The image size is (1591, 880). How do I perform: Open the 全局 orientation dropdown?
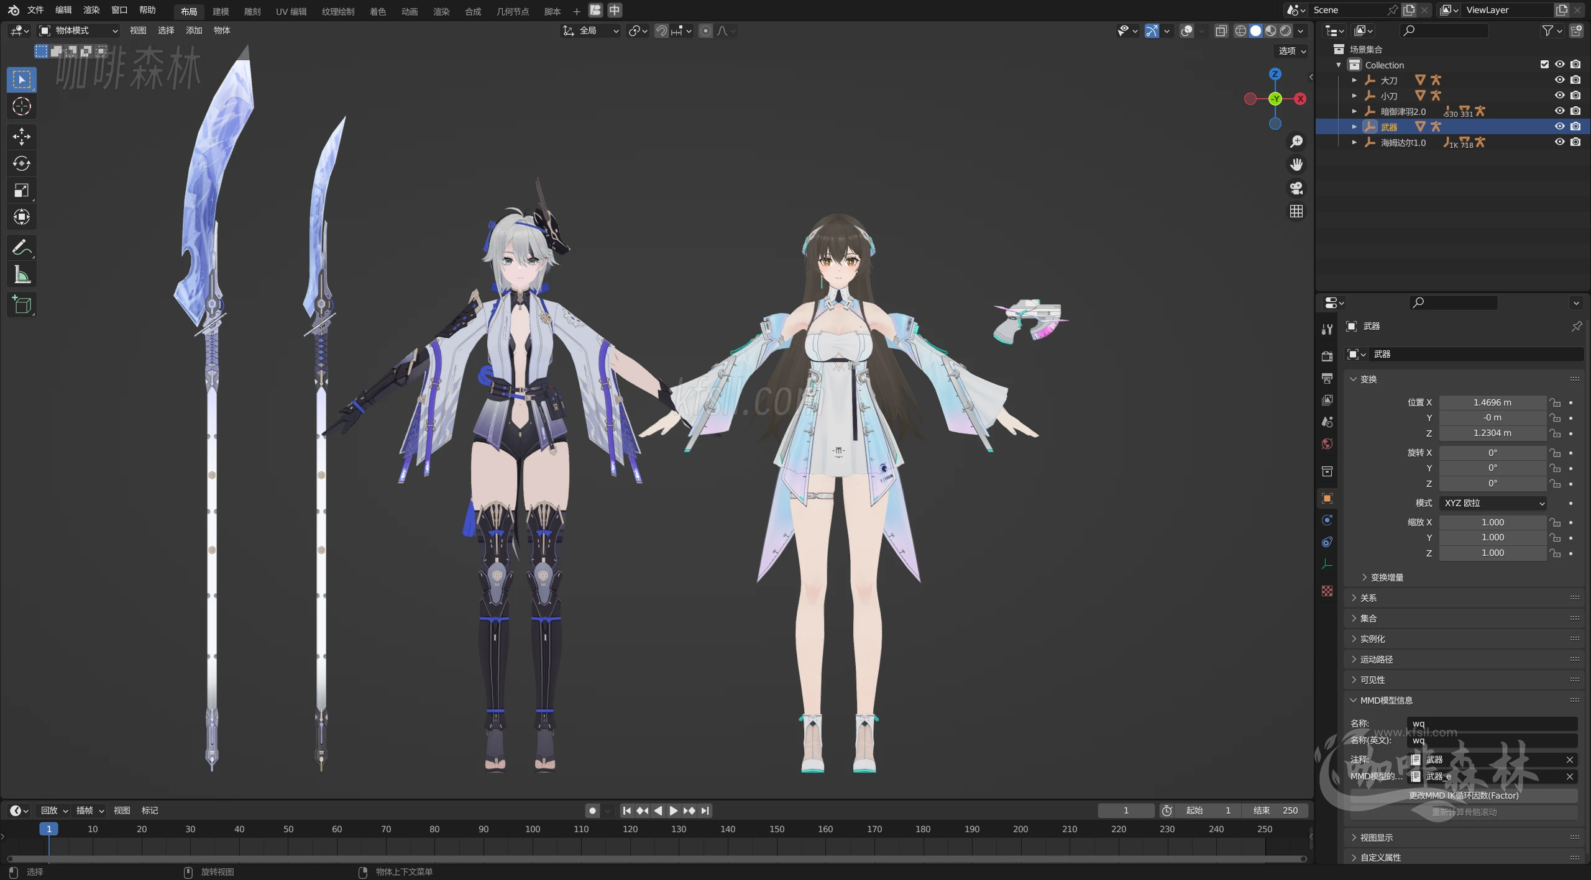[x=590, y=30]
